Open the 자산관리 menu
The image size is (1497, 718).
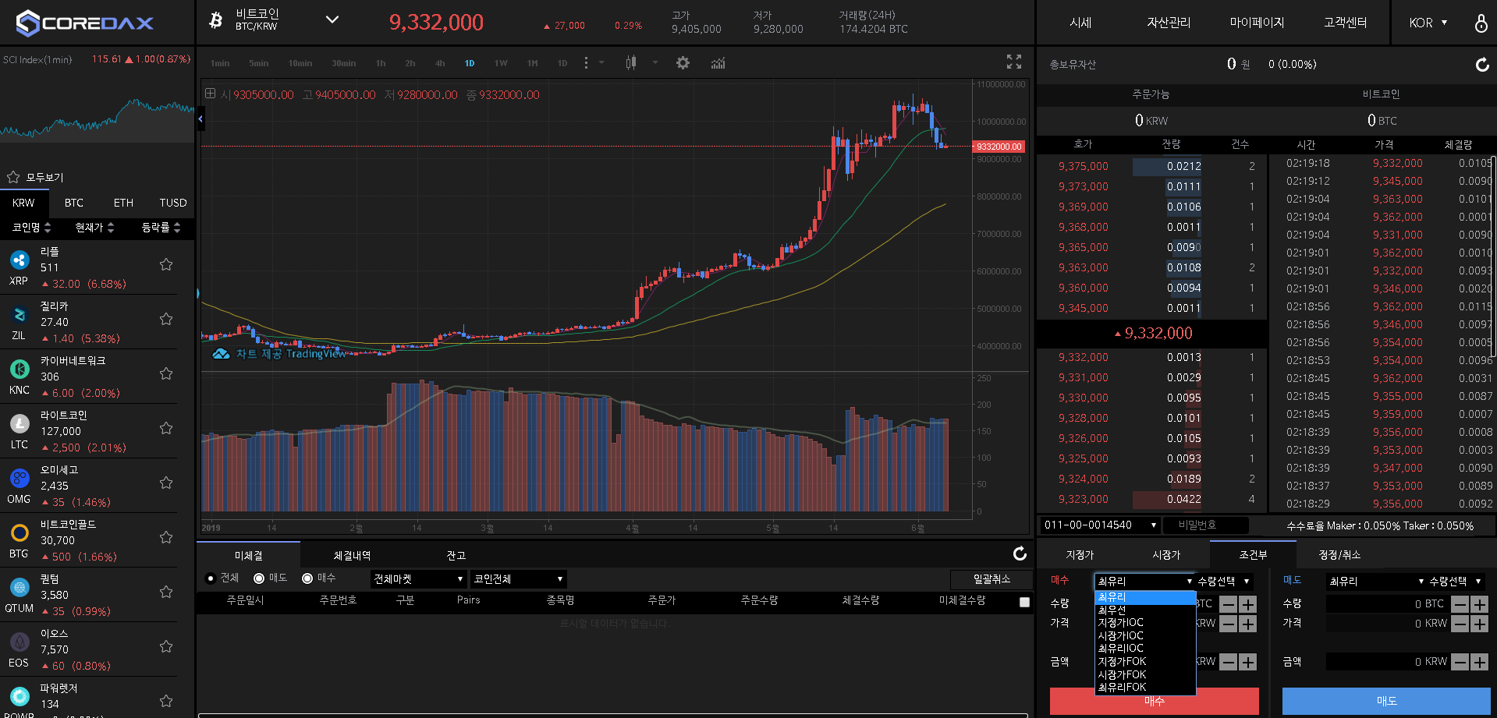point(1169,23)
